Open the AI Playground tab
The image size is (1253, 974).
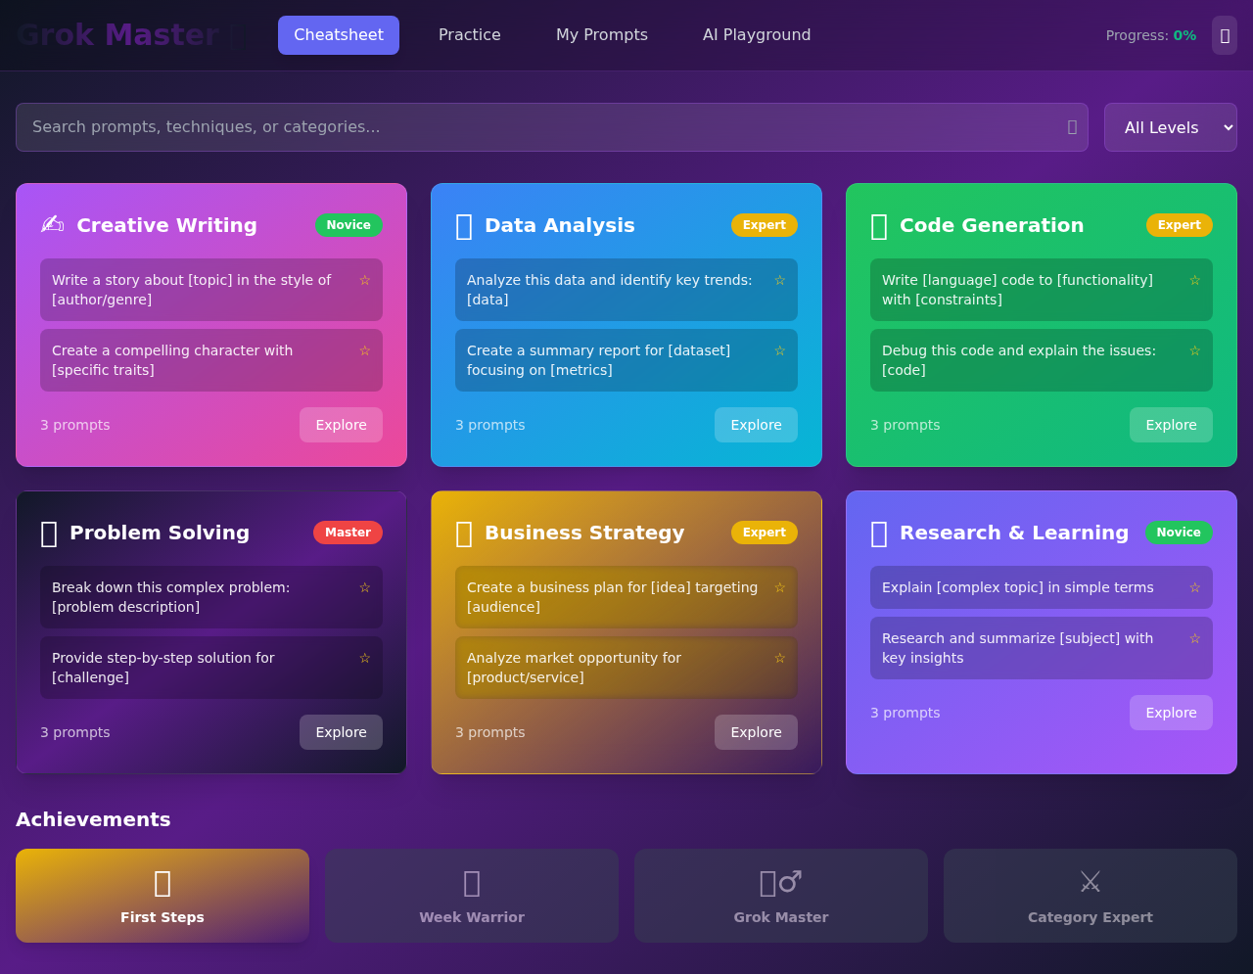(756, 35)
